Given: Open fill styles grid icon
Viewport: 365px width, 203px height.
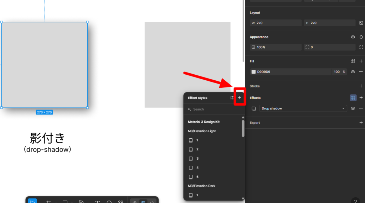Looking at the screenshot, I should click(x=353, y=61).
